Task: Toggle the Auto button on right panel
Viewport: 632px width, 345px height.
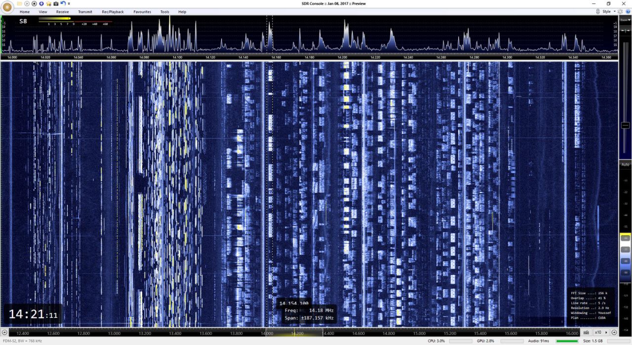Action: click(625, 165)
